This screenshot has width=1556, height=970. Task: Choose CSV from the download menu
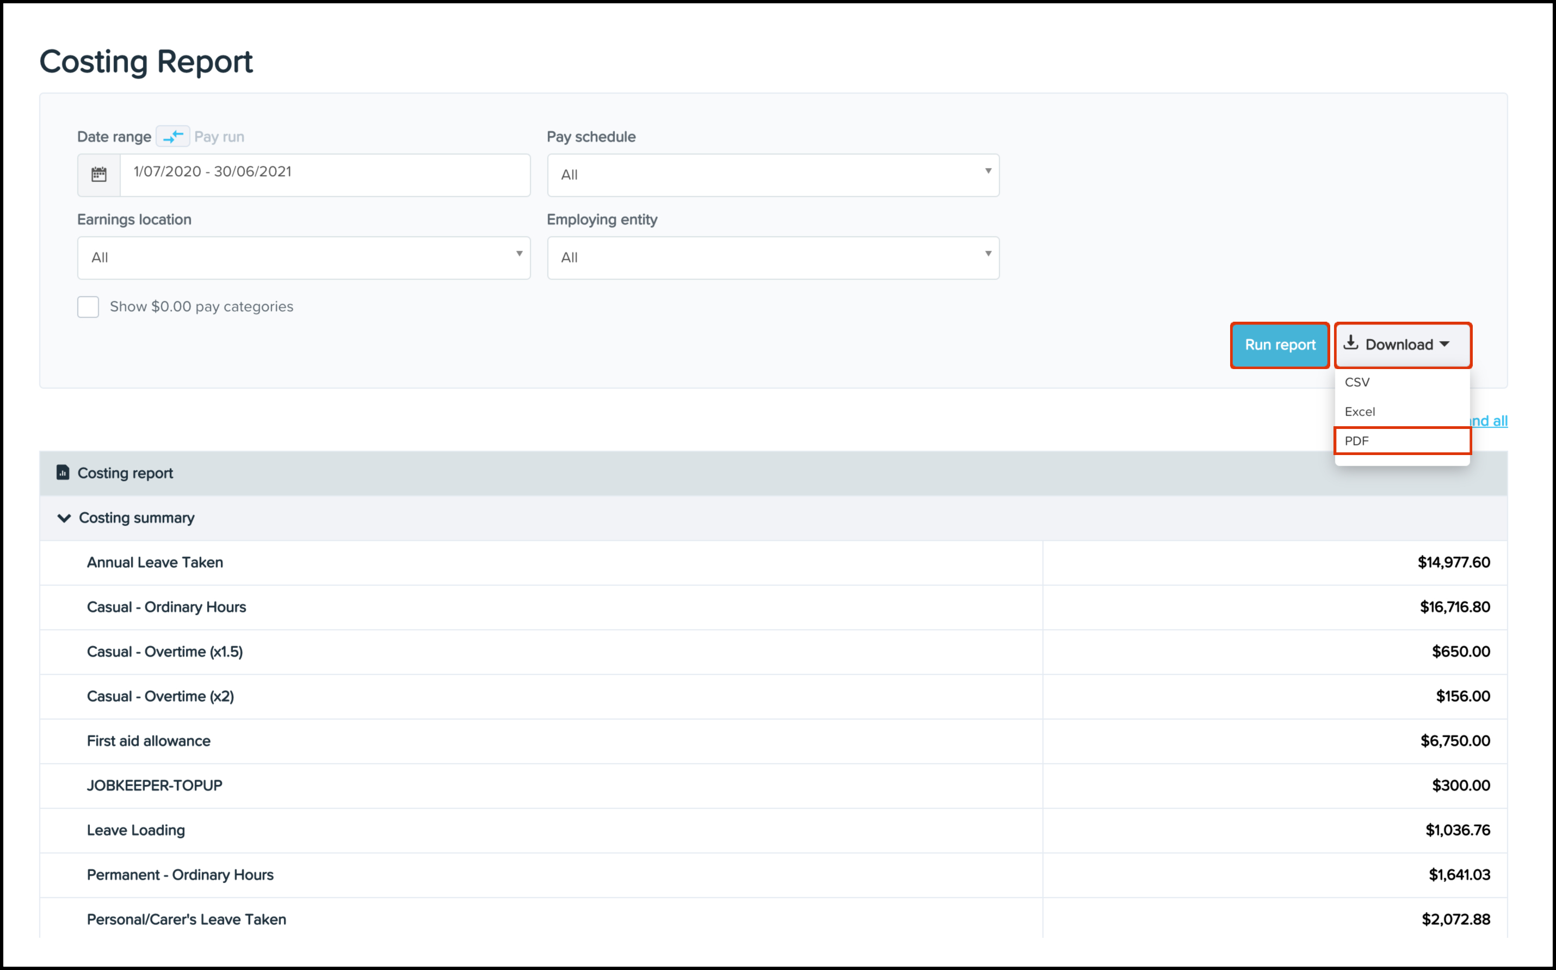1357,382
